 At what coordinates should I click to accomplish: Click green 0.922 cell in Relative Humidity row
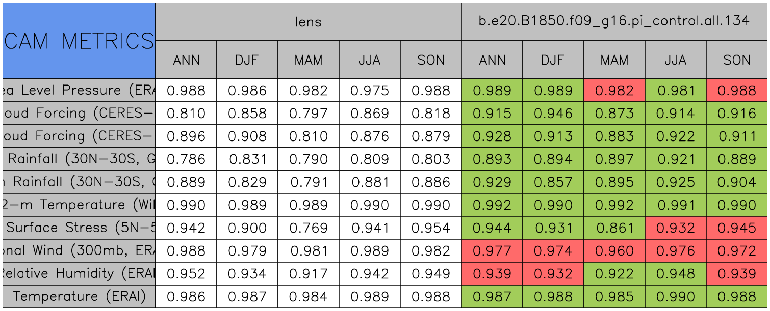click(614, 274)
